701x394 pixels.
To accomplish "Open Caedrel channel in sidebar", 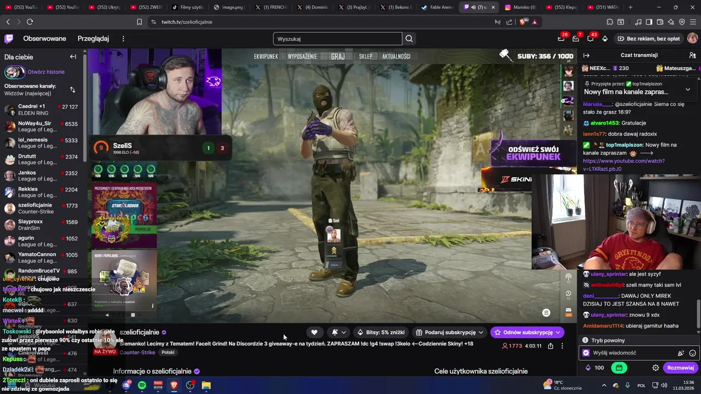I will pos(41,109).
